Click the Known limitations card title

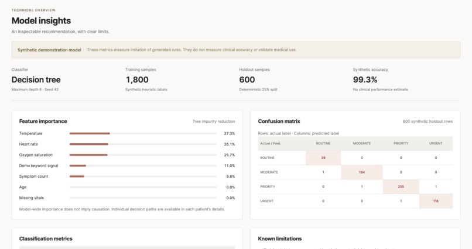[280, 239]
